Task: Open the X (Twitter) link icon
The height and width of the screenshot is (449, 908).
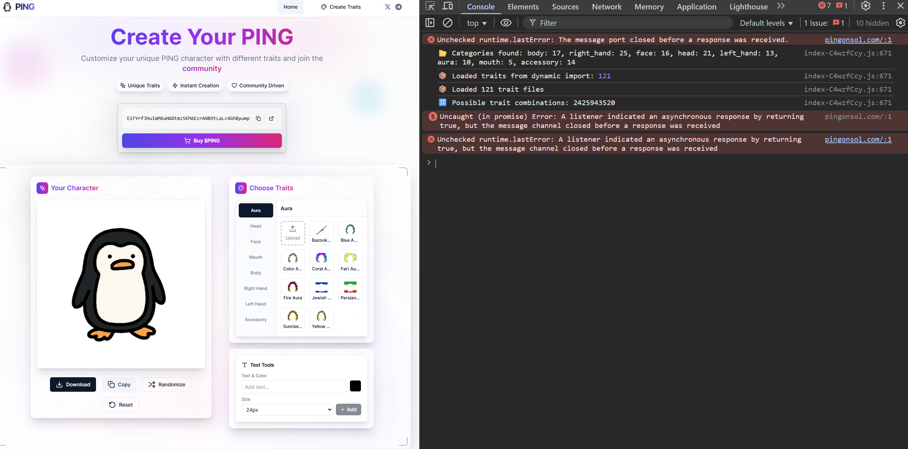Action: click(387, 7)
